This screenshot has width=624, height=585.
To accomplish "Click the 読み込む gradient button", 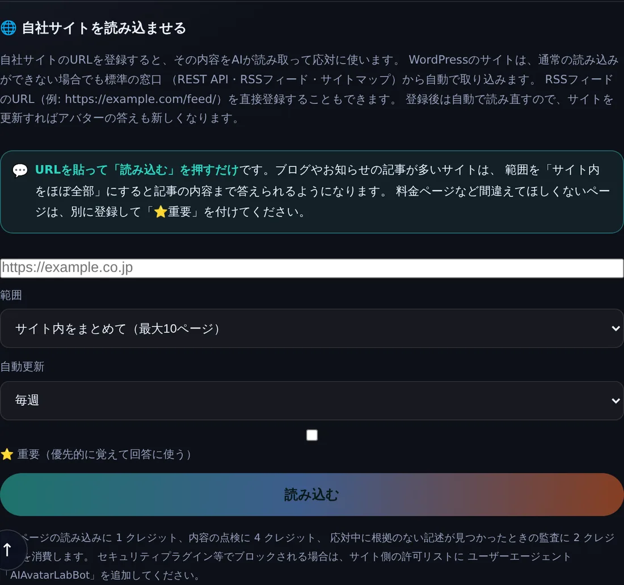I will (x=312, y=494).
